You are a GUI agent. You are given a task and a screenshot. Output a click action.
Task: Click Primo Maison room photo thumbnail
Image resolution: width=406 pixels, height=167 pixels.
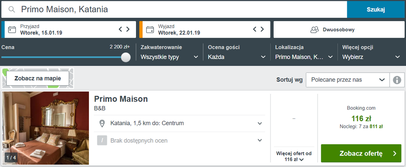[x=46, y=128]
